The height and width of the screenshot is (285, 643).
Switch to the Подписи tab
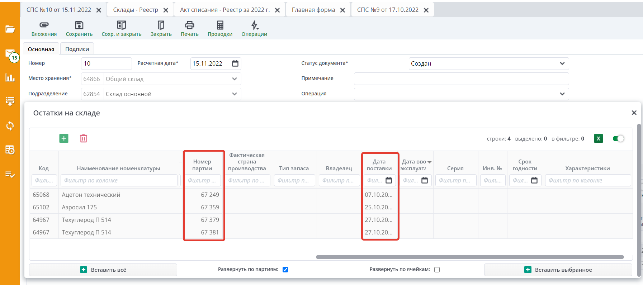pos(77,49)
